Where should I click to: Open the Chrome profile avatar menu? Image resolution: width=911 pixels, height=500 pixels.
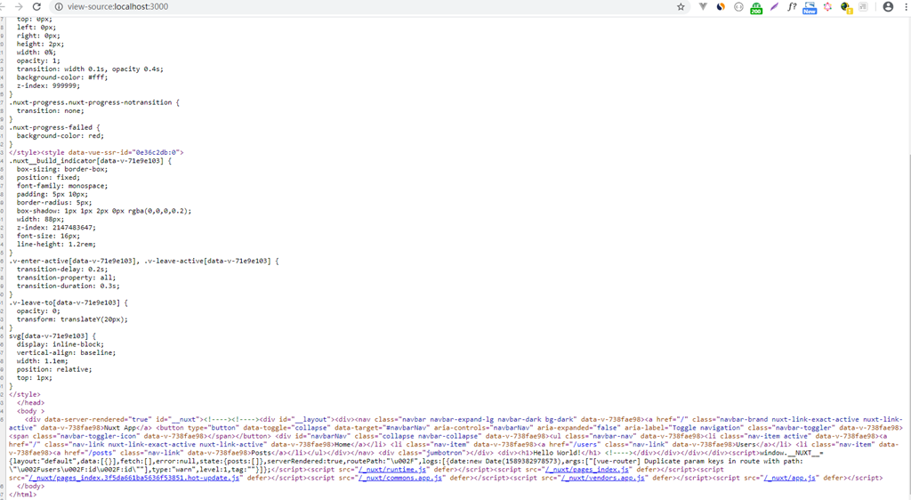(888, 7)
